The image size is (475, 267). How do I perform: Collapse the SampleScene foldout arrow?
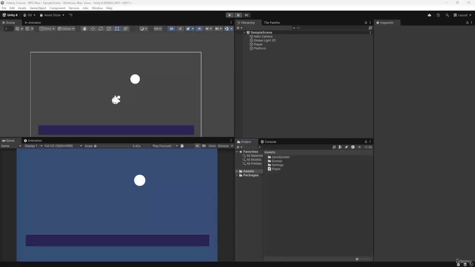(245, 33)
